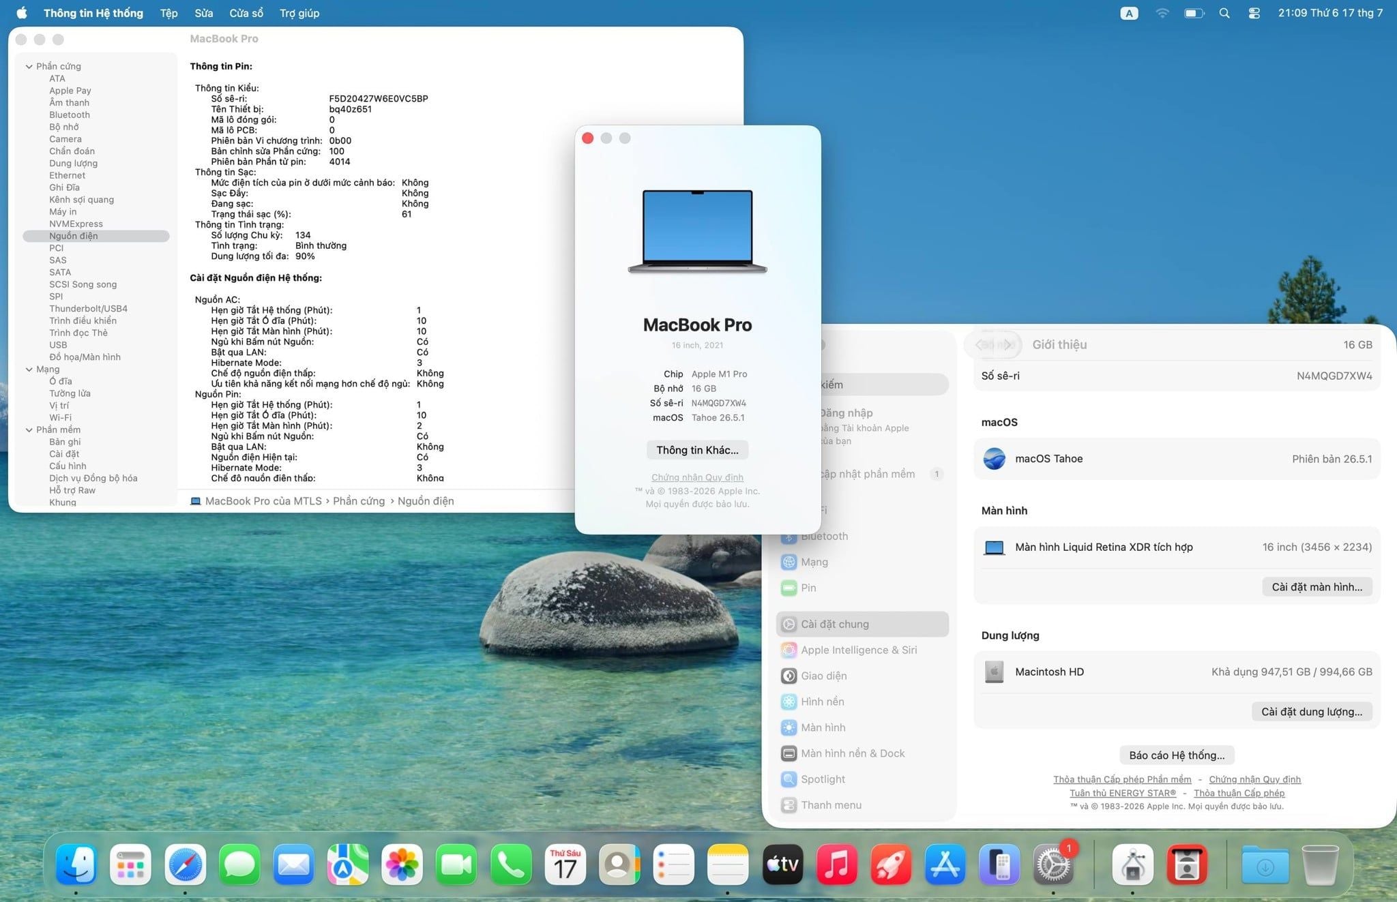Select Giao diện in Settings sidebar
The height and width of the screenshot is (902, 1397).
(x=862, y=676)
